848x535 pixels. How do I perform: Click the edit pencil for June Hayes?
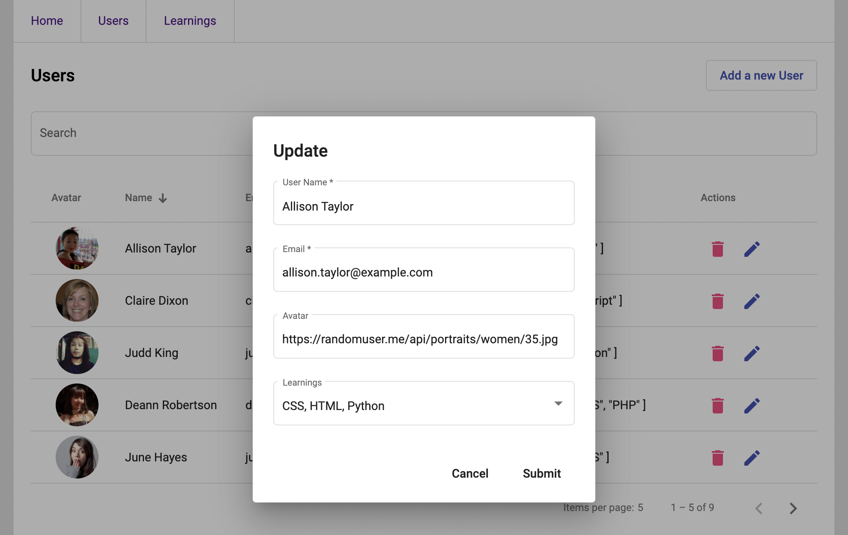click(x=752, y=458)
